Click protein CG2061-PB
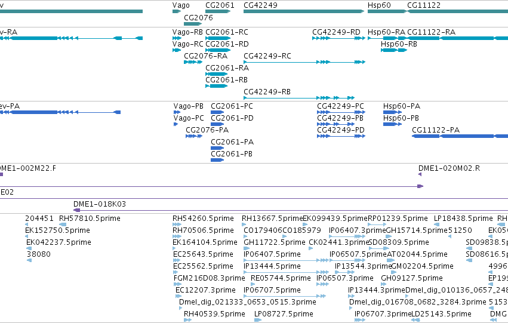 click(232, 154)
